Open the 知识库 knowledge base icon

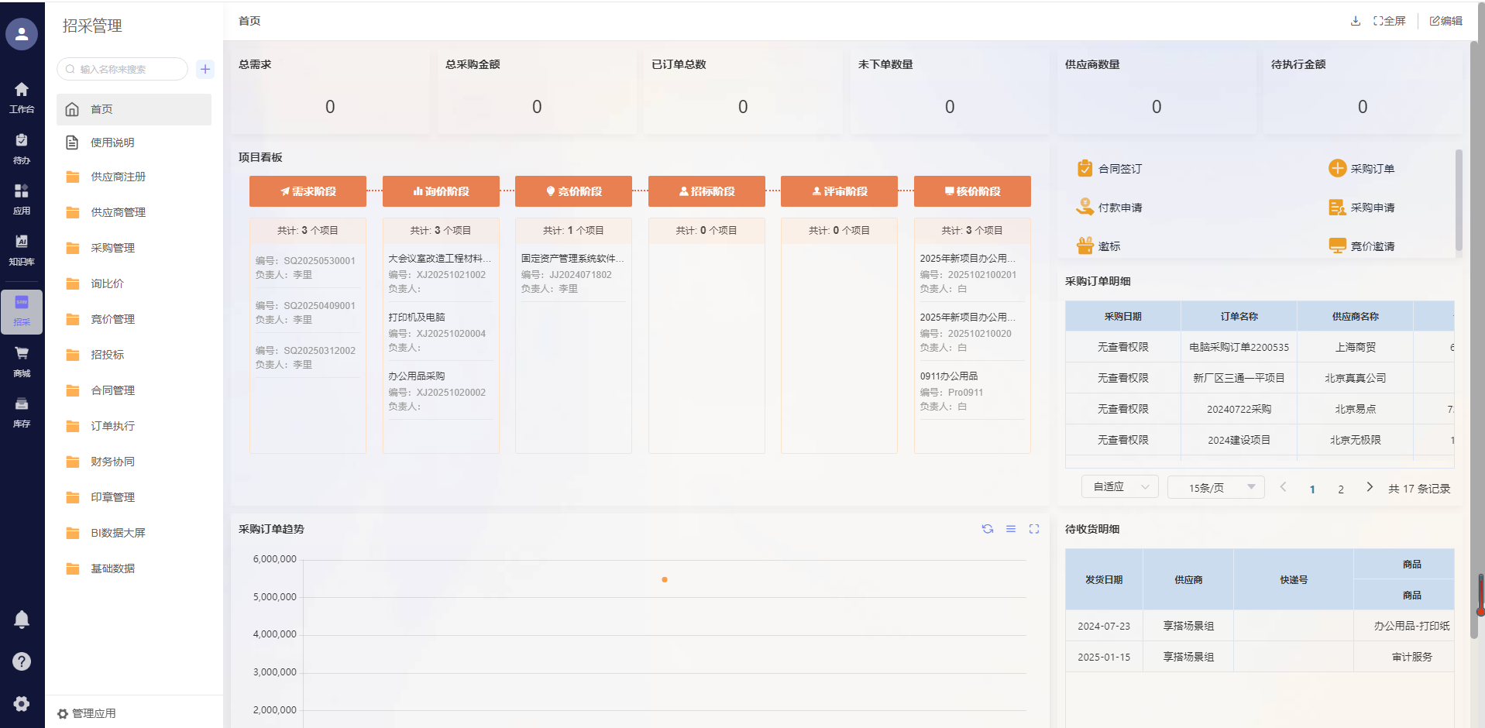tap(22, 249)
